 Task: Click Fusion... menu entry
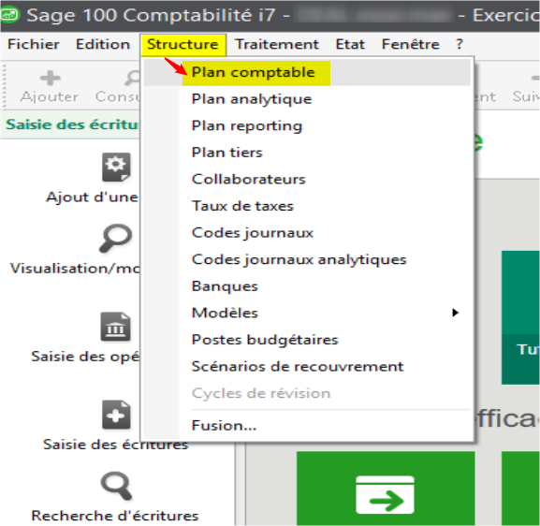click(307, 426)
